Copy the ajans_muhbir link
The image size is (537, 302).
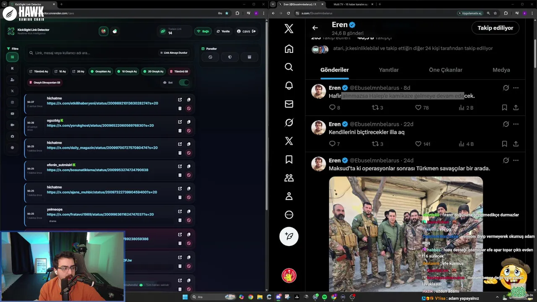[189, 188]
